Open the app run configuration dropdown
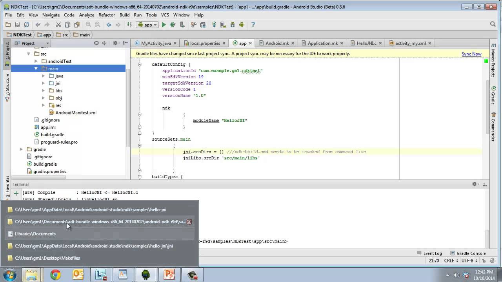This screenshot has height=282, width=502. click(147, 25)
